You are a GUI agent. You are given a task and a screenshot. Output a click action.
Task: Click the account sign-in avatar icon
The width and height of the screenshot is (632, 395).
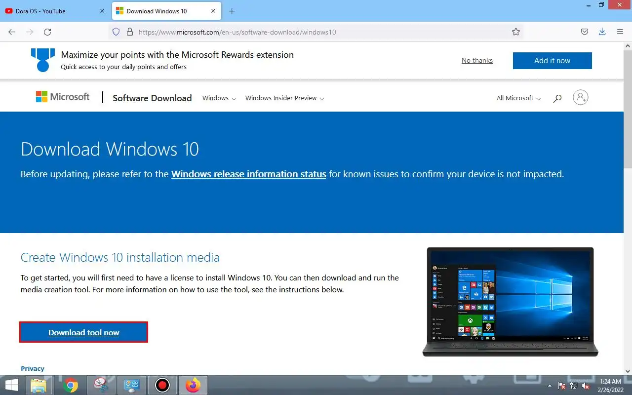click(x=581, y=97)
